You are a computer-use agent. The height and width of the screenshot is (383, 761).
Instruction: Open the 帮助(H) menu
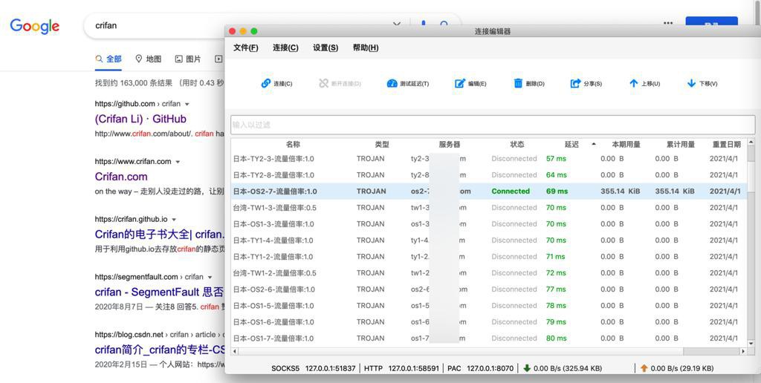pos(366,48)
